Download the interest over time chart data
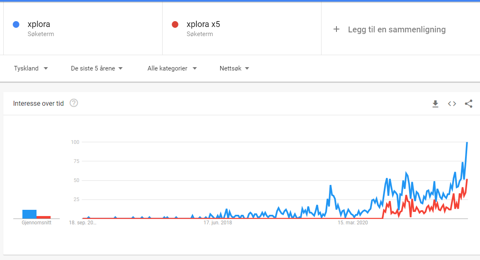Image resolution: width=480 pixels, height=260 pixels. click(x=435, y=104)
